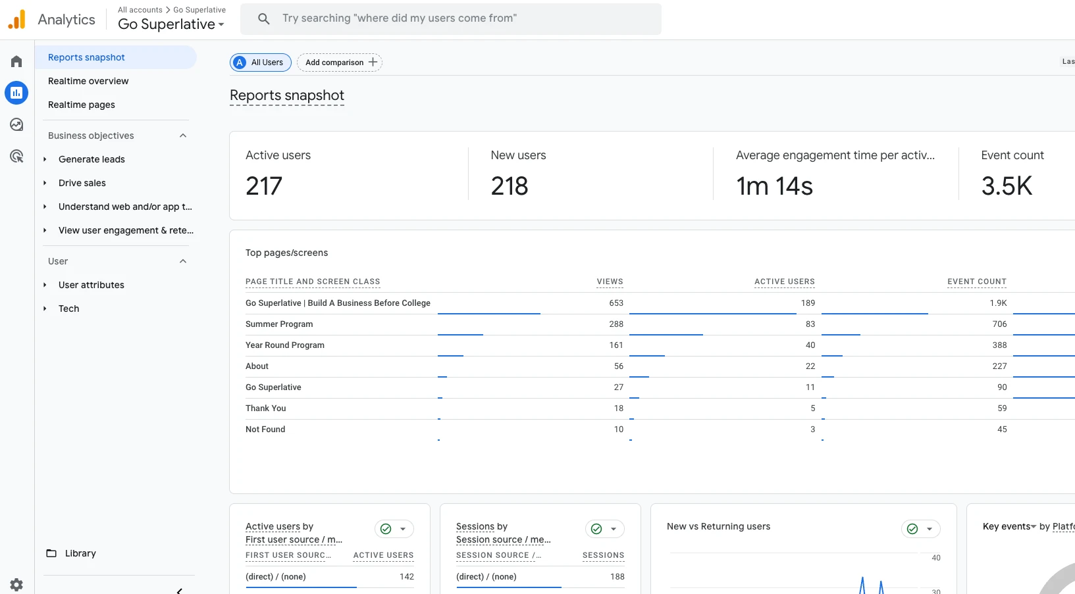Open the dropdown arrow on the Active users by card
Screen dimensions: 1075x594
pyautogui.click(x=403, y=529)
